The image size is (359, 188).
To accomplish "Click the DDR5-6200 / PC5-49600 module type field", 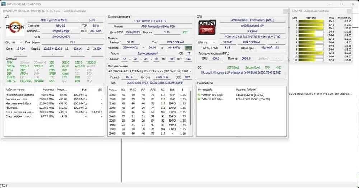I will pos(155,83).
